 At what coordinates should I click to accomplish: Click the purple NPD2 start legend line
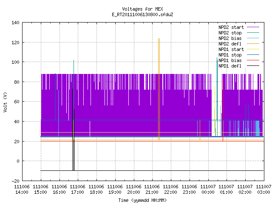pyautogui.click(x=253, y=27)
